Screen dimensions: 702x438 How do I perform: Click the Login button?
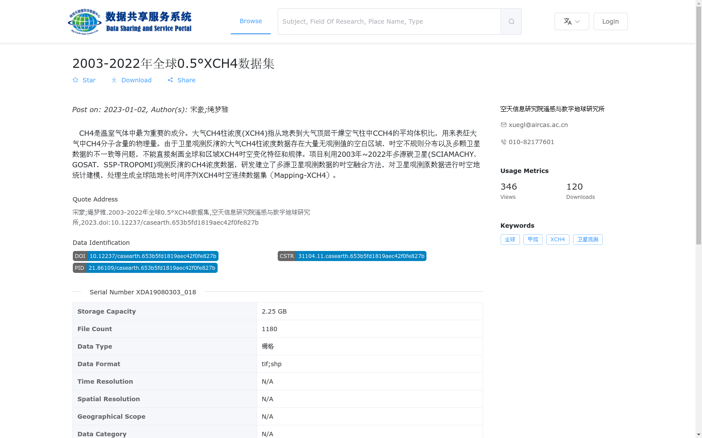coord(610,21)
